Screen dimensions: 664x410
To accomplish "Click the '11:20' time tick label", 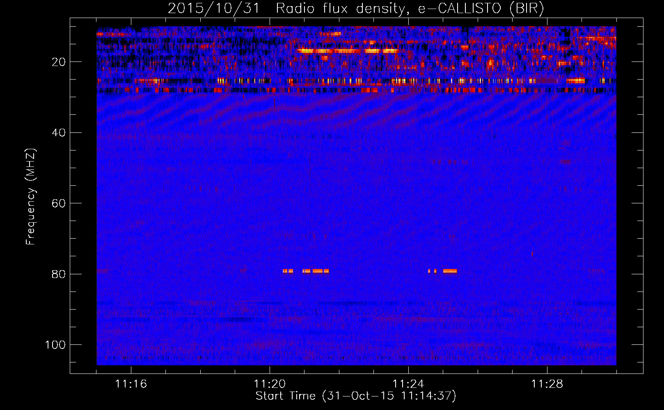I will [x=270, y=384].
